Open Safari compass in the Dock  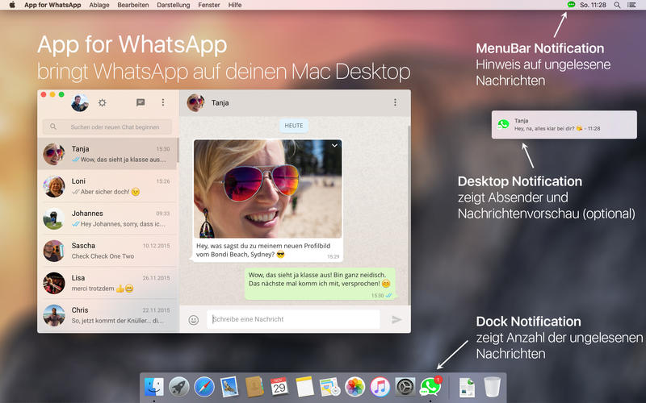point(204,387)
